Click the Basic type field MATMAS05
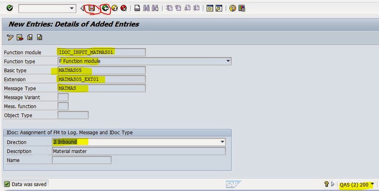This screenshot has height=191, width=379. click(102, 70)
